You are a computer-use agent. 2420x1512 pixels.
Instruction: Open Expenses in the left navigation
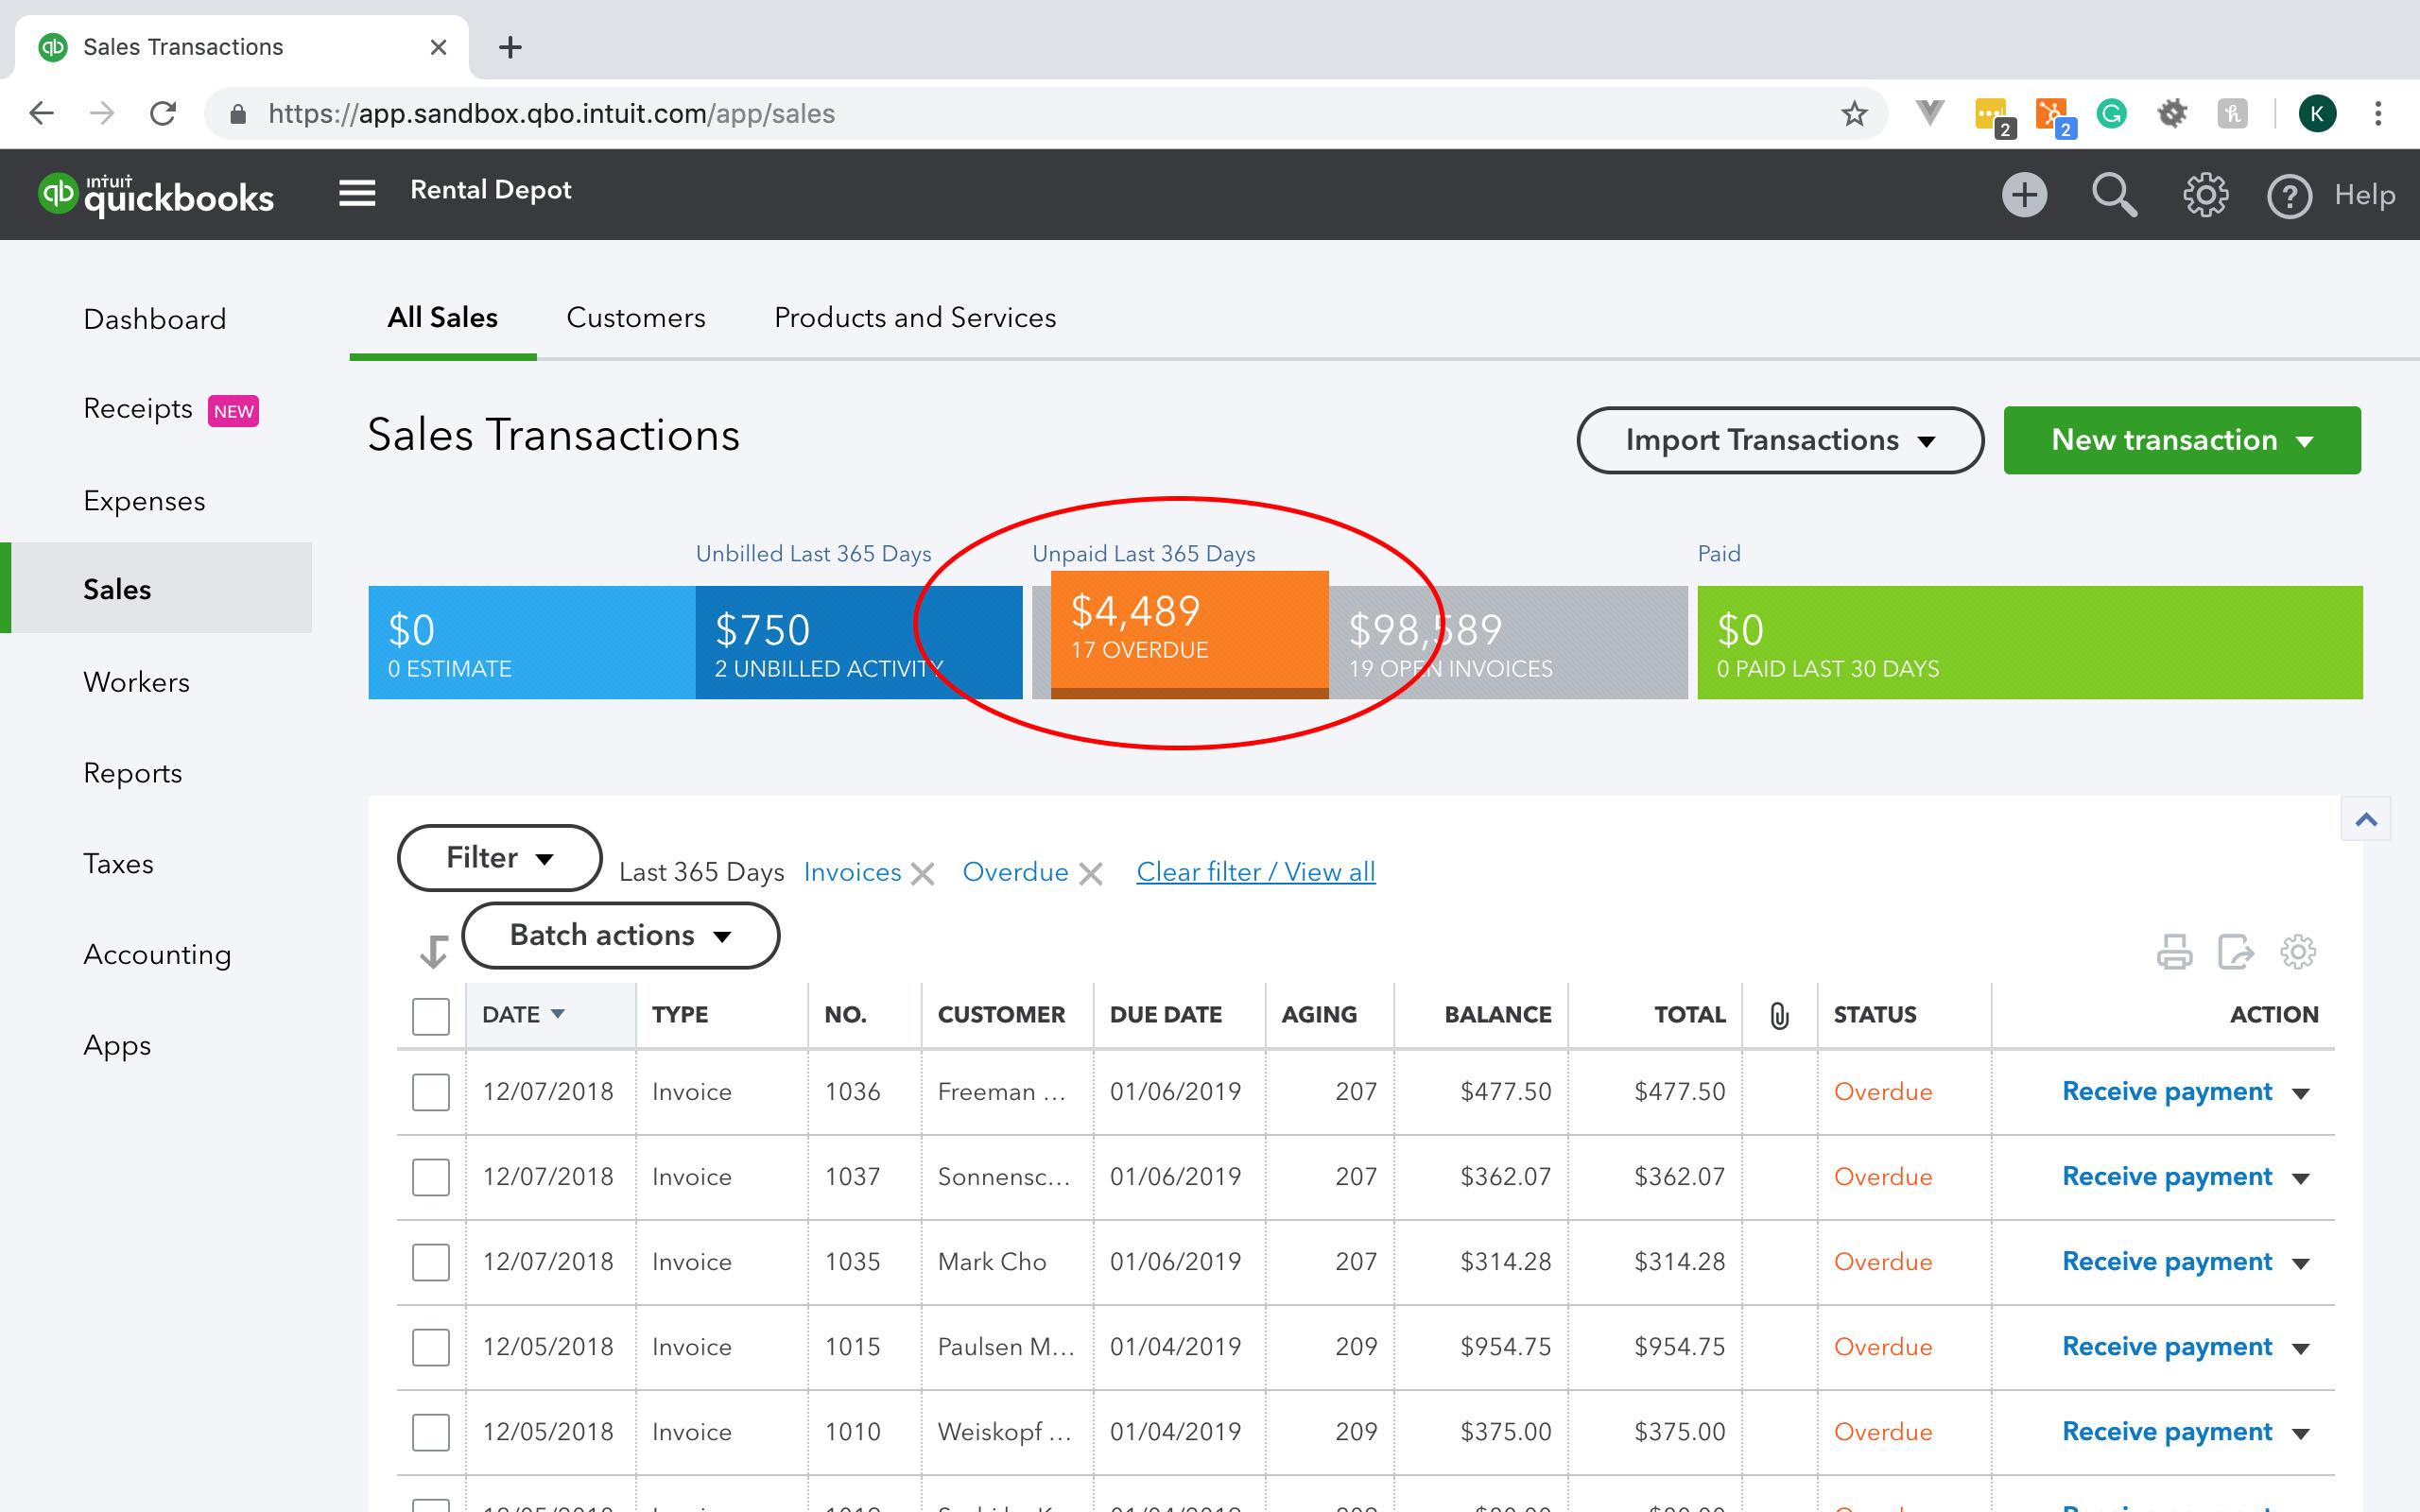pyautogui.click(x=144, y=501)
